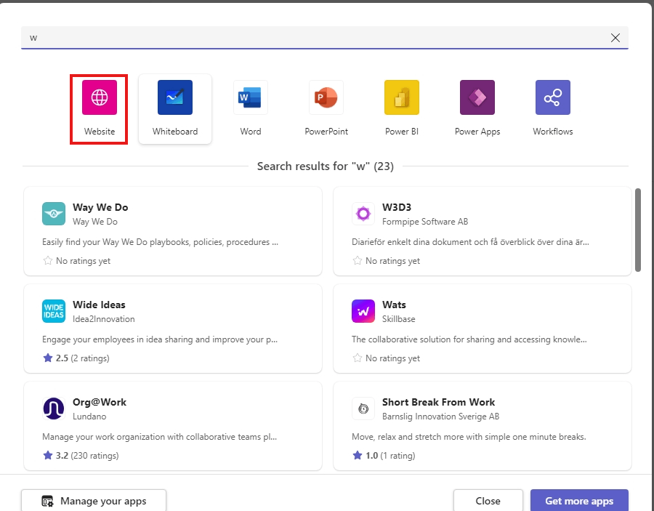Click the Manage your apps button
Viewport: 654px width, 511px height.
pos(94,501)
